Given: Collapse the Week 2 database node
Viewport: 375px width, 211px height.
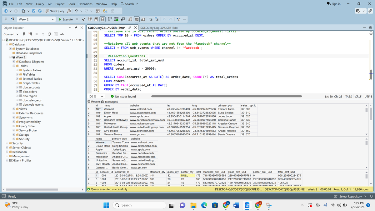Looking at the screenshot, I should tap(10, 57).
